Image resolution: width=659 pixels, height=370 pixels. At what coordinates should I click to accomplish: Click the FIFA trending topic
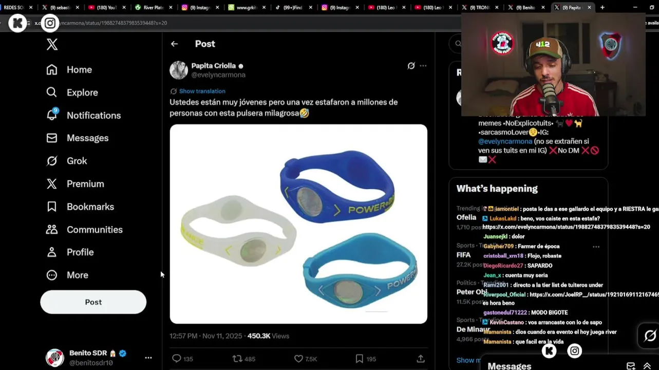click(463, 255)
